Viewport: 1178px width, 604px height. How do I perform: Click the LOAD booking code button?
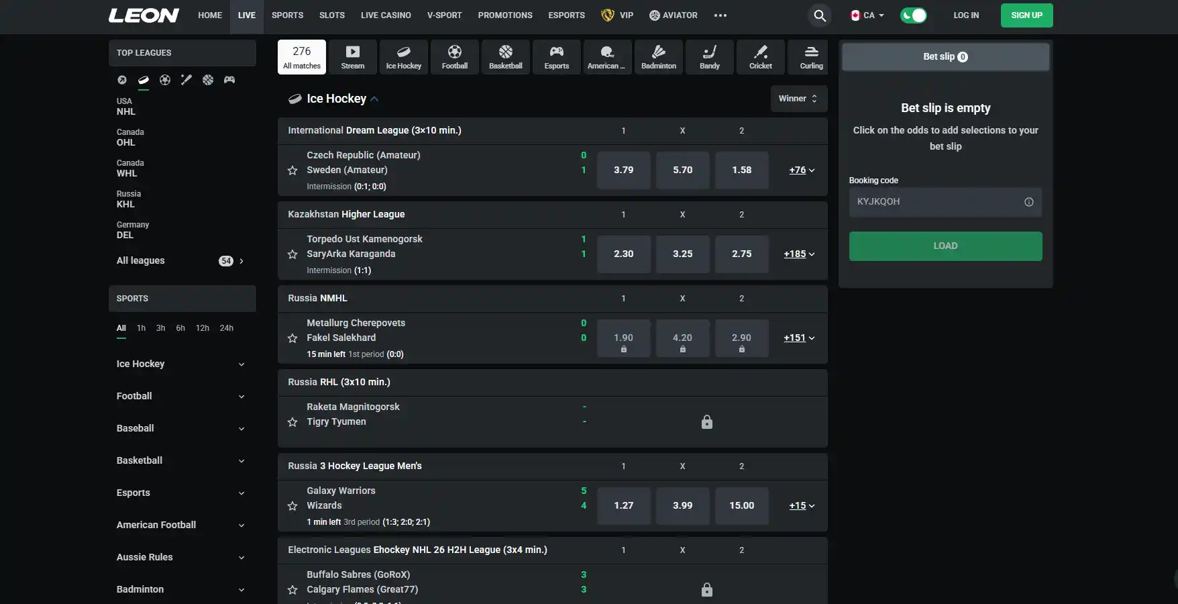click(x=945, y=246)
